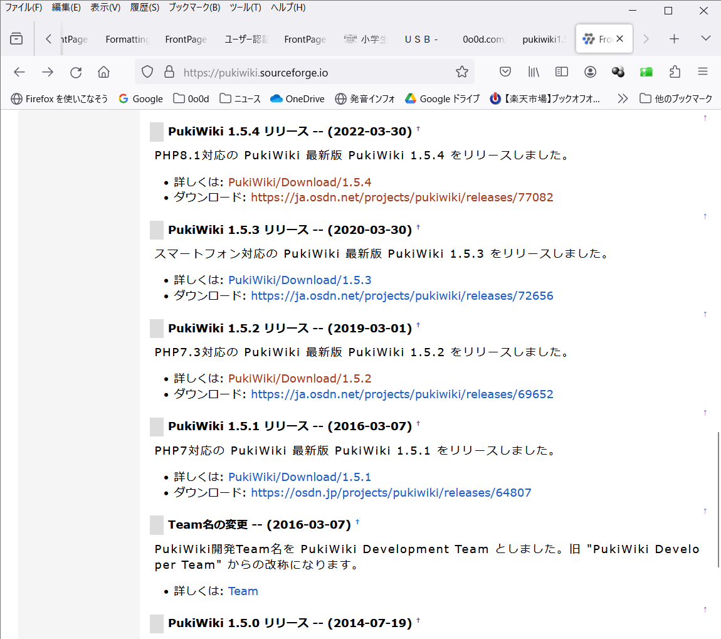721x639 pixels.
Task: Open the Firefox account icon
Action: click(x=590, y=72)
